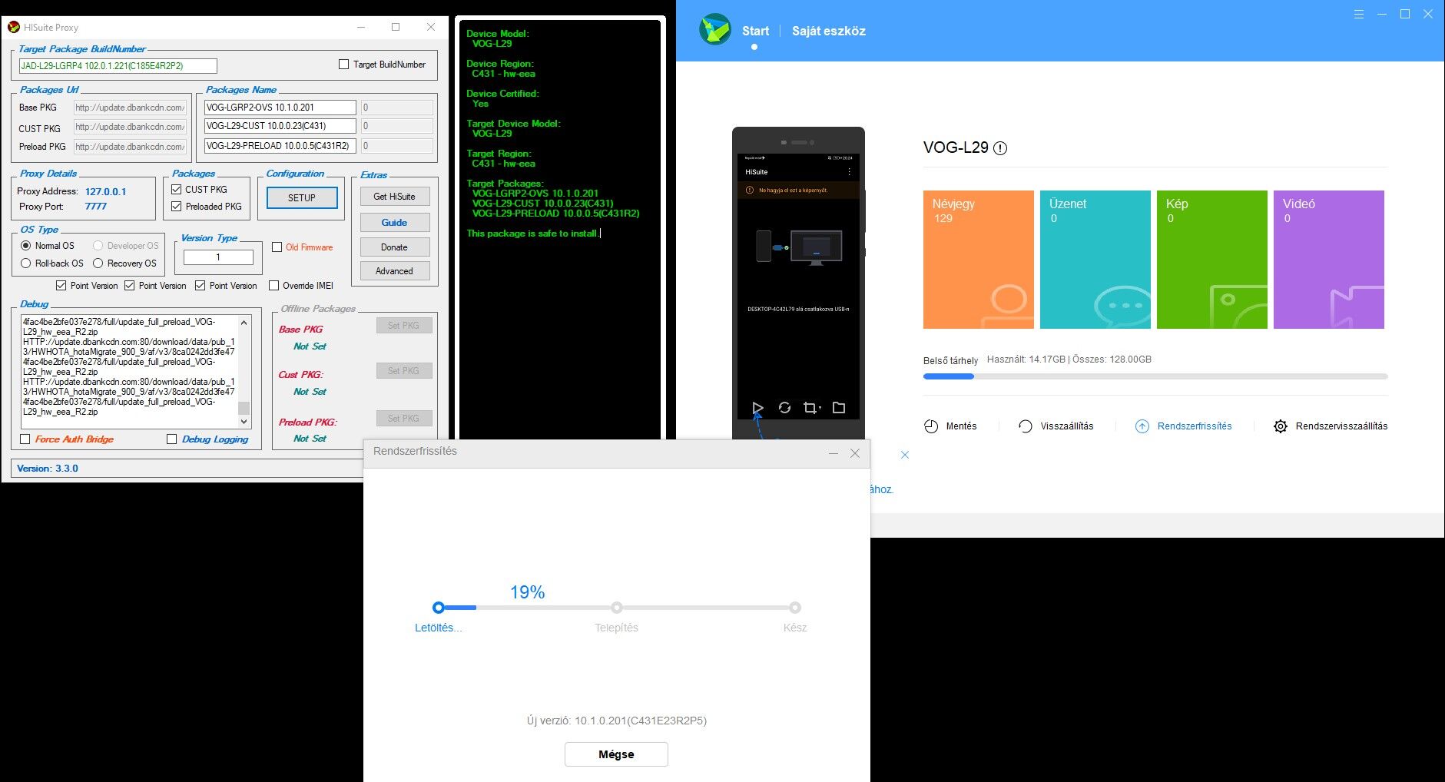
Task: Click Proxy Address value 127.0.0.1
Action: coord(106,191)
